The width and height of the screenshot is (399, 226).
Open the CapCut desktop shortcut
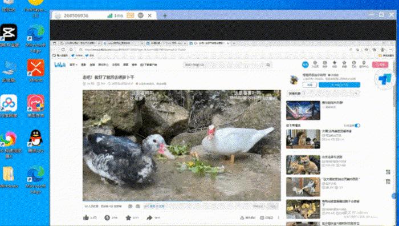(9, 33)
